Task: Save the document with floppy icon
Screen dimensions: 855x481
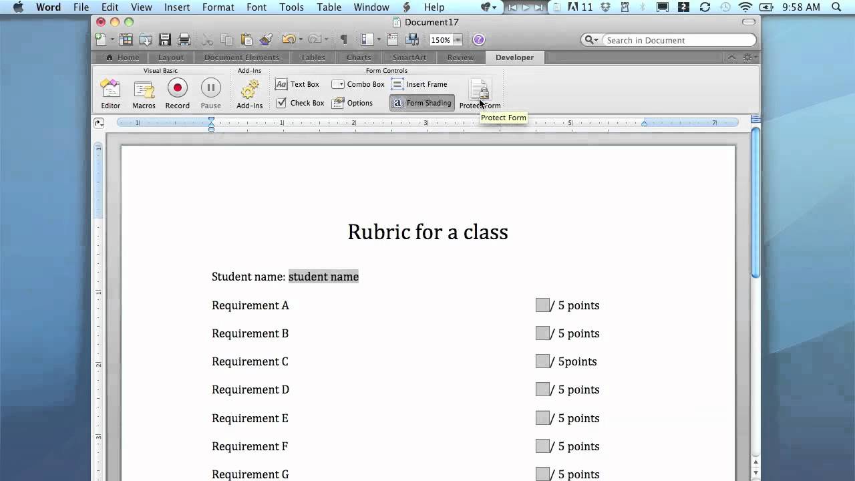Action: click(165, 39)
